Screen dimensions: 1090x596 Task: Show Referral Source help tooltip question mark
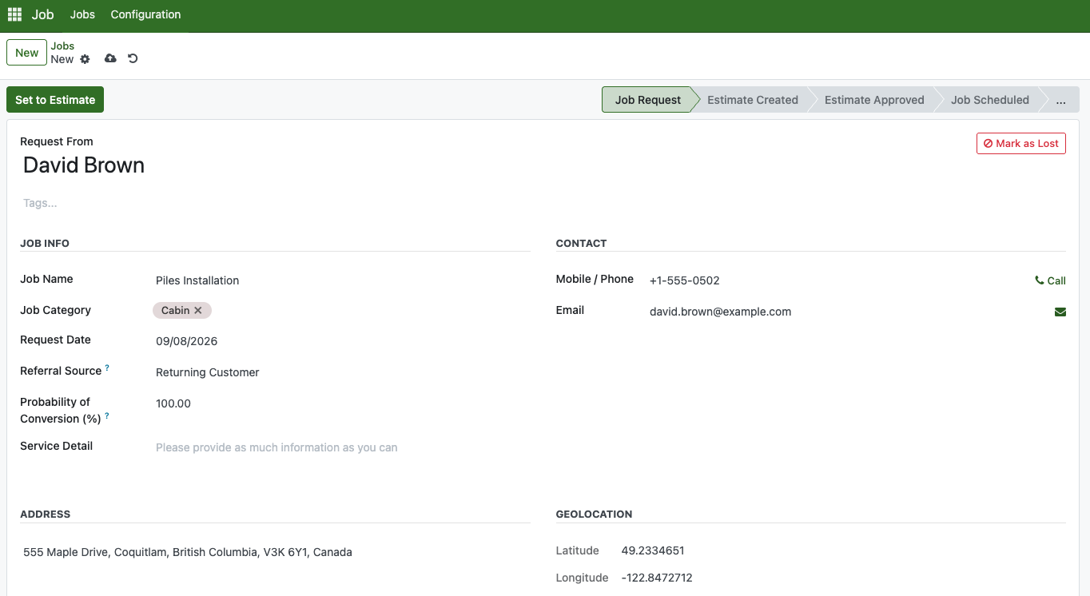click(x=107, y=368)
